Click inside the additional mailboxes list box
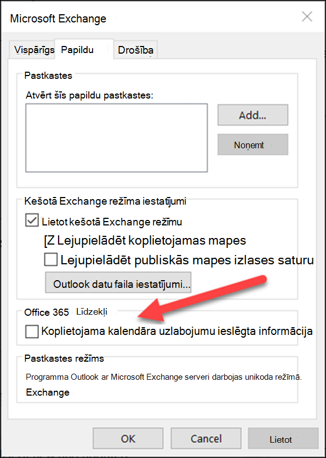 coord(116,137)
